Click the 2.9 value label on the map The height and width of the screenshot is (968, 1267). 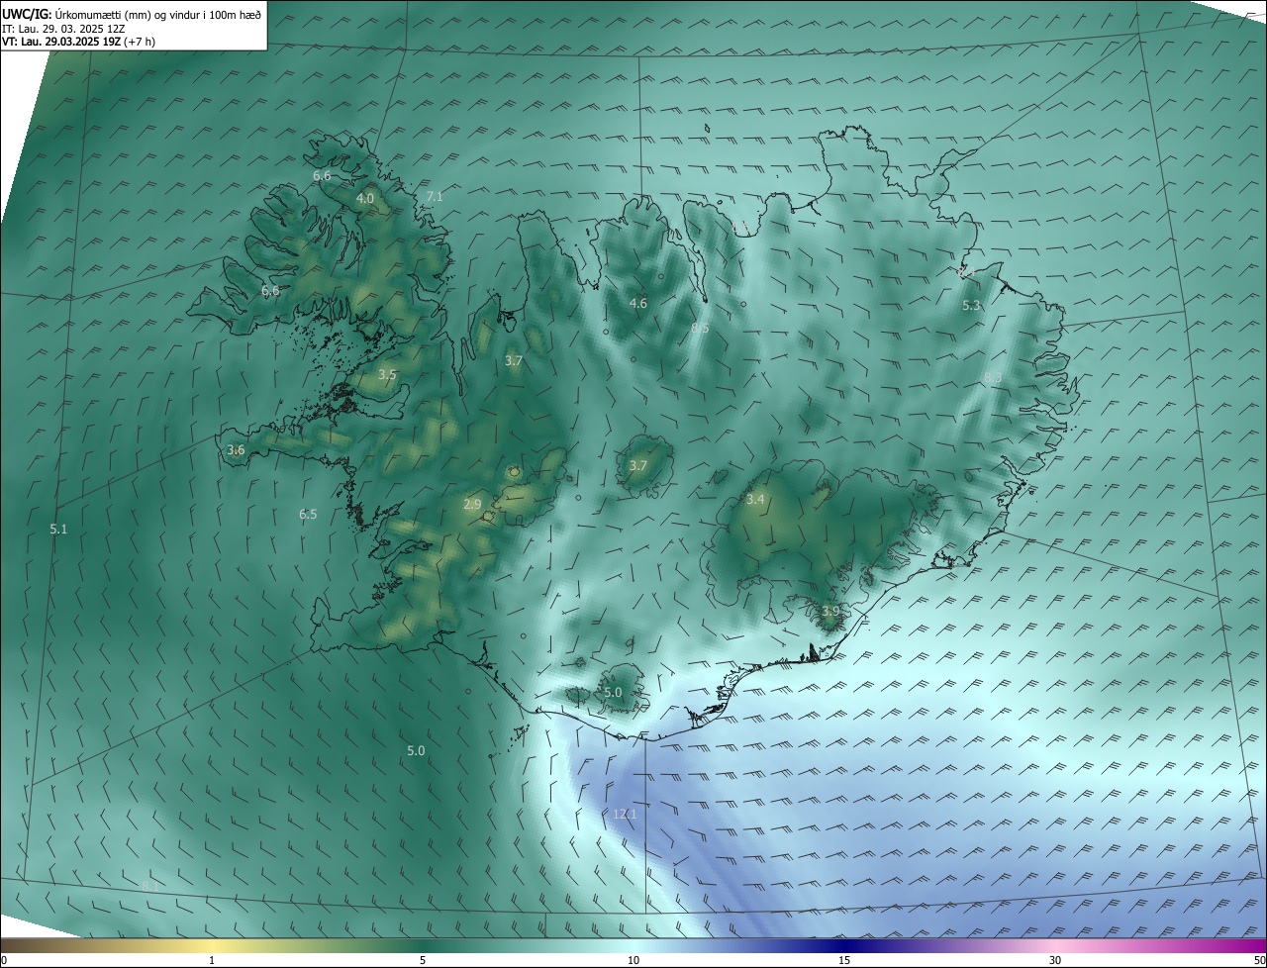pyautogui.click(x=472, y=505)
